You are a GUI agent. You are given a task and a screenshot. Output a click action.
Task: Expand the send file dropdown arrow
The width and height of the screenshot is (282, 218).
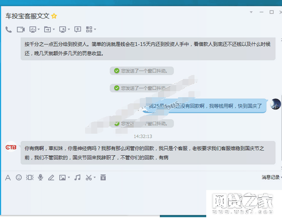click(53, 29)
